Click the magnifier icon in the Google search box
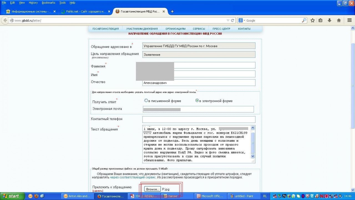This screenshot has height=200, width=355. 304,20
